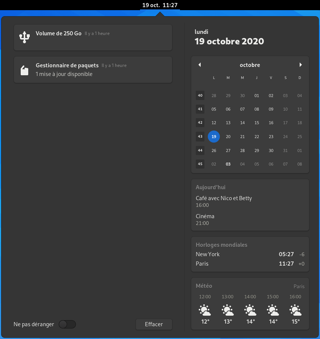Open the Météo section header

coord(204,286)
